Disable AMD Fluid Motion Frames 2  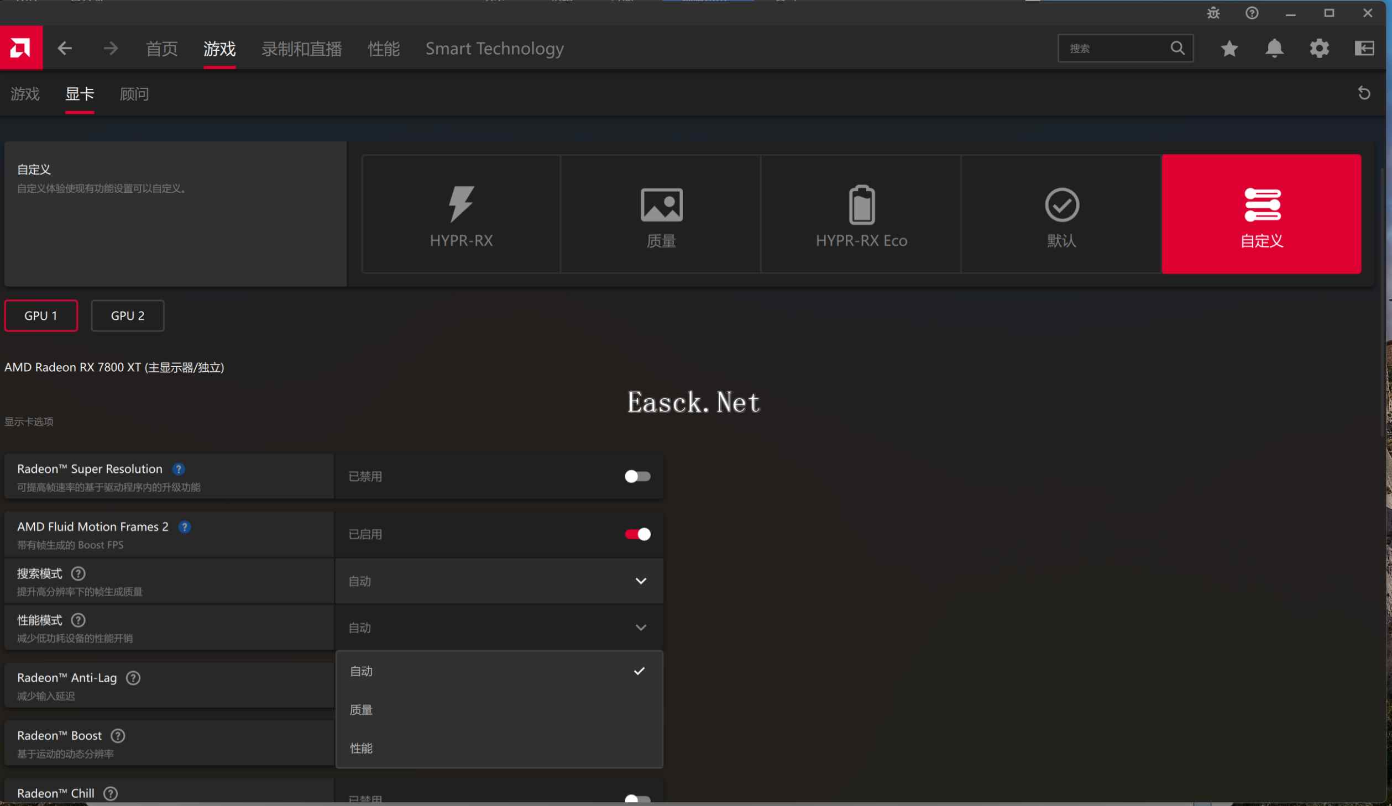636,534
